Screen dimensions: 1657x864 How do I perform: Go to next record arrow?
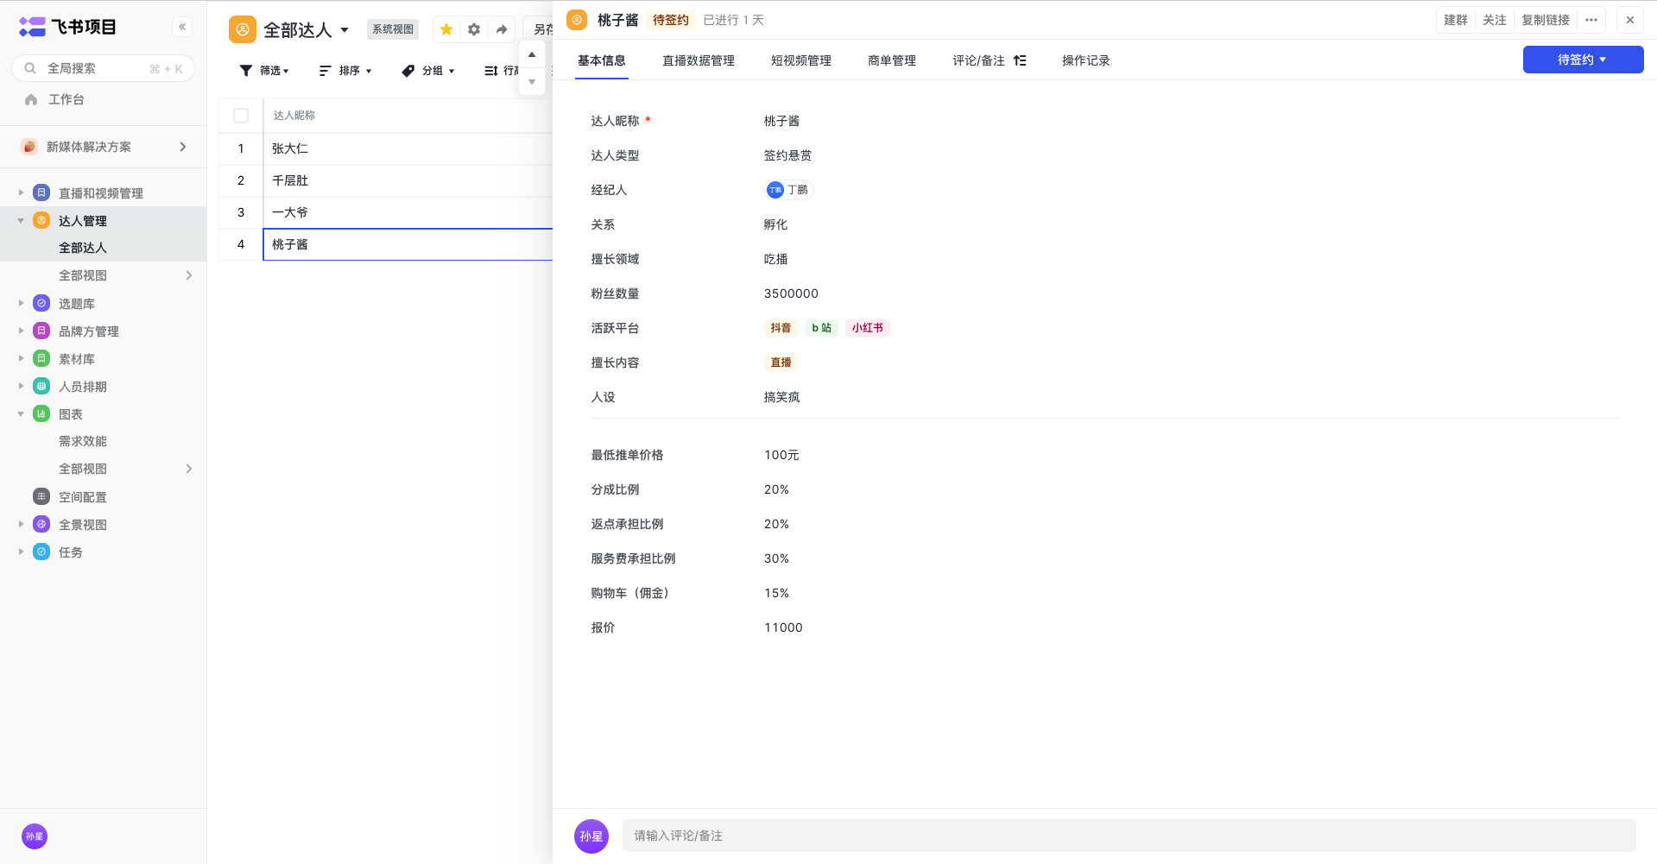pyautogui.click(x=532, y=82)
